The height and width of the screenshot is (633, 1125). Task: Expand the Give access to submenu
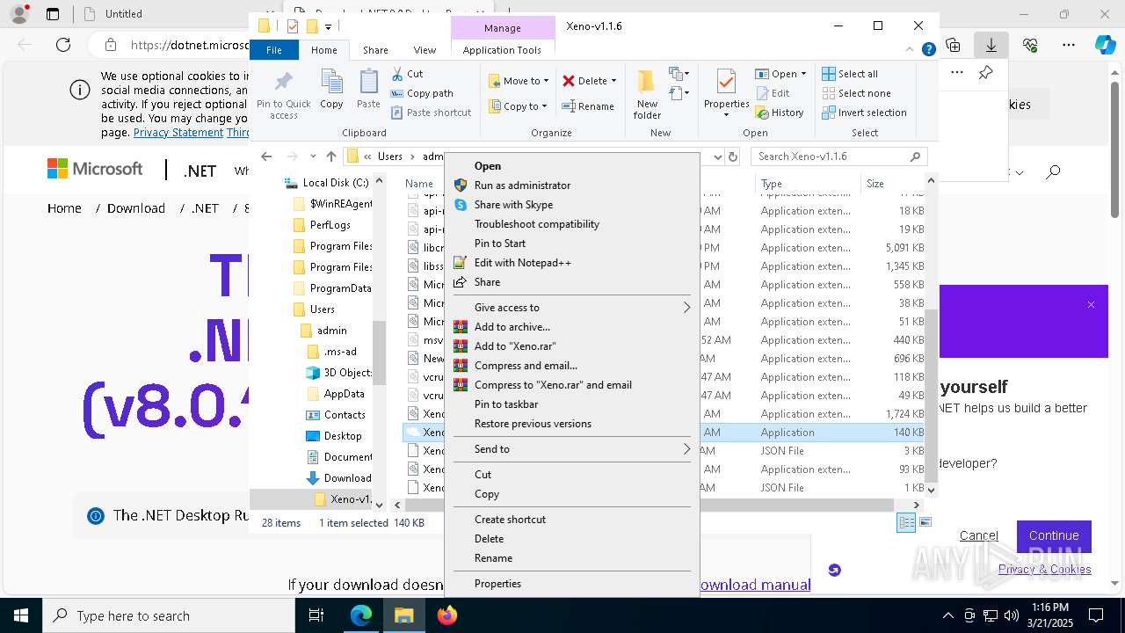[573, 308]
